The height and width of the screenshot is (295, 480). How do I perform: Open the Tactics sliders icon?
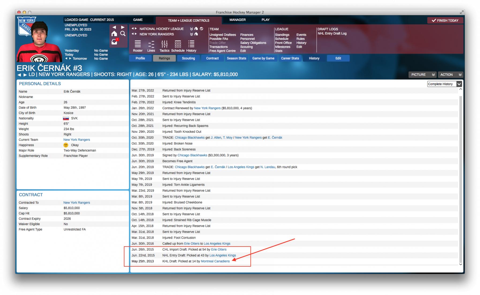[x=164, y=44]
